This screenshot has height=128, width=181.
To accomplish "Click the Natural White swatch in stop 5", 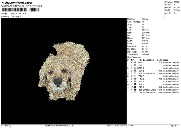I will pyautogui.click(x=135, y=73).
